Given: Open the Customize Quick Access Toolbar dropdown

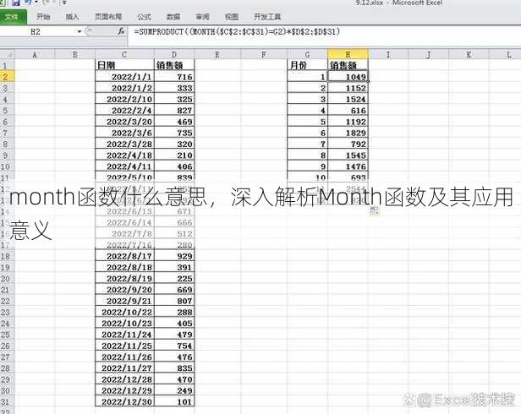Looking at the screenshot, I should (64, 3).
